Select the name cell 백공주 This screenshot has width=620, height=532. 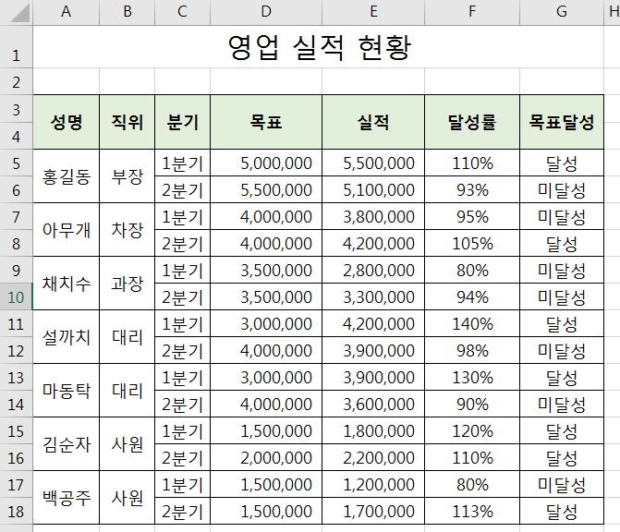pyautogui.click(x=66, y=498)
